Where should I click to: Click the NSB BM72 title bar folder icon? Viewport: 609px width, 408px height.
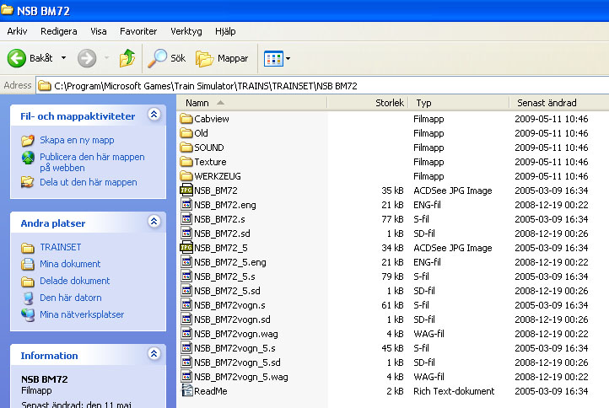coord(7,10)
